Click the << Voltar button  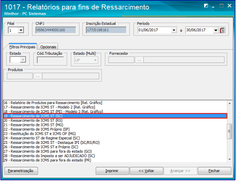coord(146,171)
